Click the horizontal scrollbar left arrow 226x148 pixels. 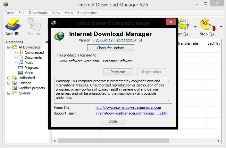coord(55,141)
